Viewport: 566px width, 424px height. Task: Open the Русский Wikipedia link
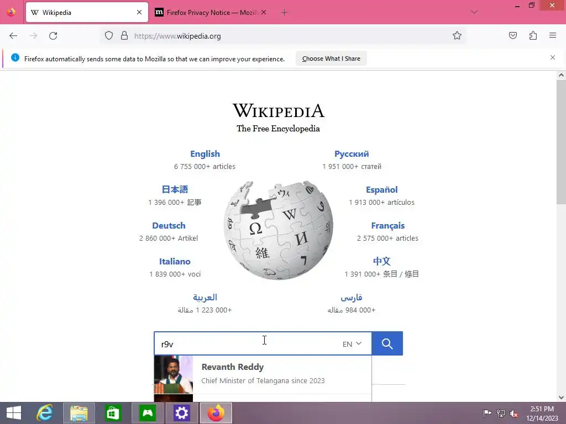(x=352, y=154)
